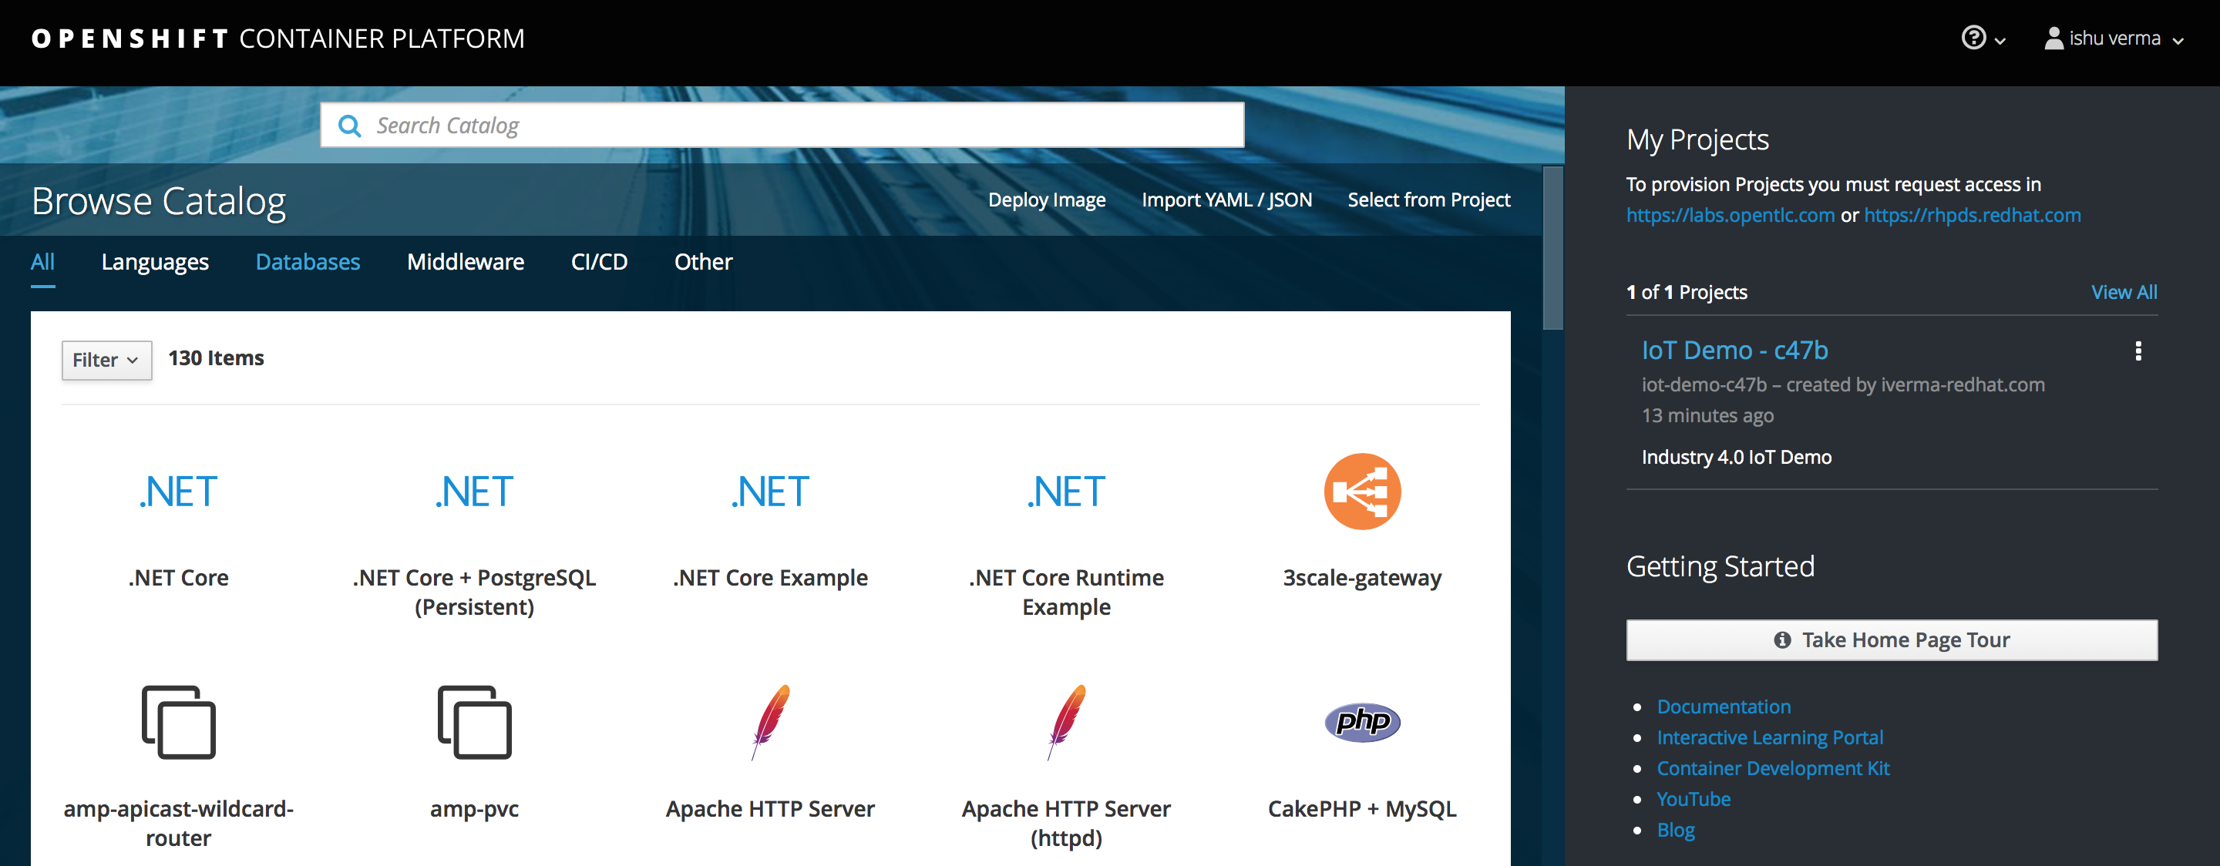Open the .NET Core Runtime Example icon
The width and height of the screenshot is (2220, 866).
1066,492
